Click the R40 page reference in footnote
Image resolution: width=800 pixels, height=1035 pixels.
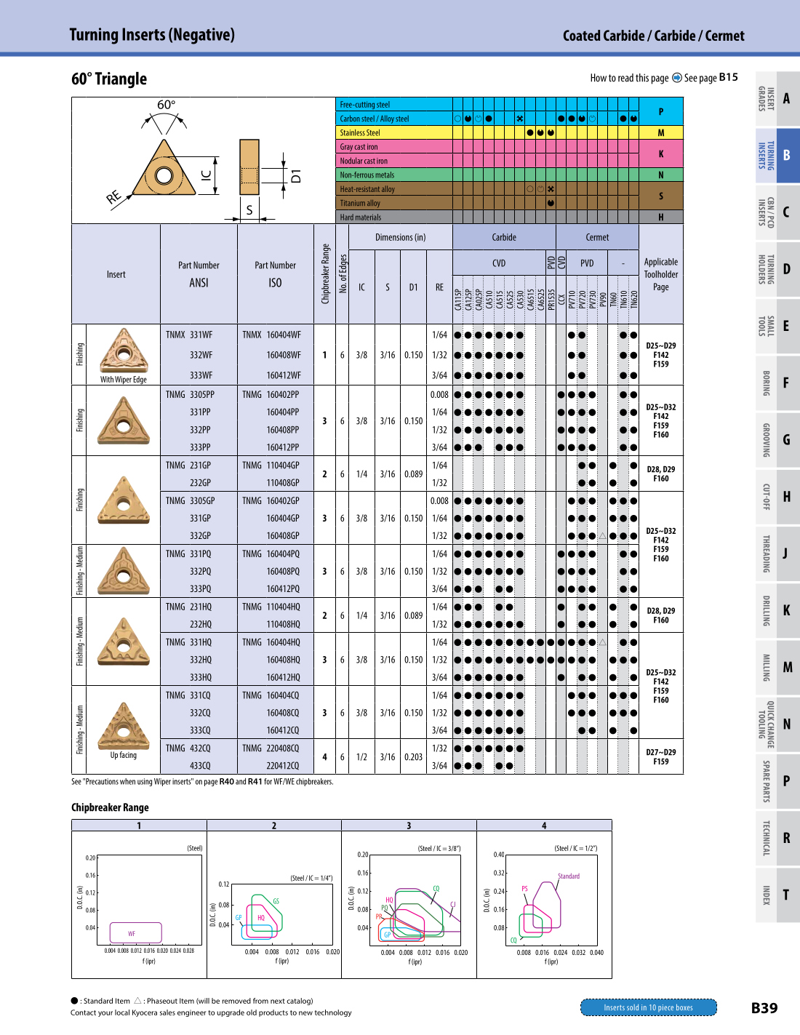tap(227, 782)
